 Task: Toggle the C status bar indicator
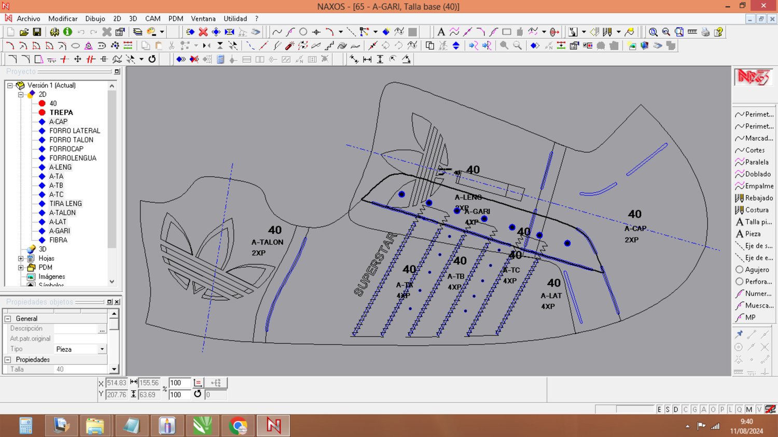(x=685, y=410)
